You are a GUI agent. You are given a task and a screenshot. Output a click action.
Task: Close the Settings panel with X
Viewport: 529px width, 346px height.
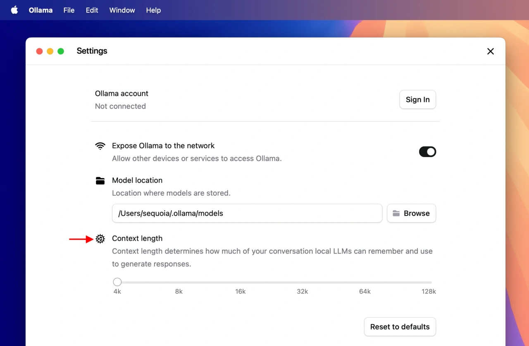pos(490,51)
